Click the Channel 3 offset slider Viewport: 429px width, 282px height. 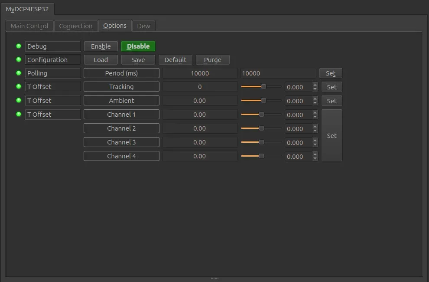[x=261, y=142]
